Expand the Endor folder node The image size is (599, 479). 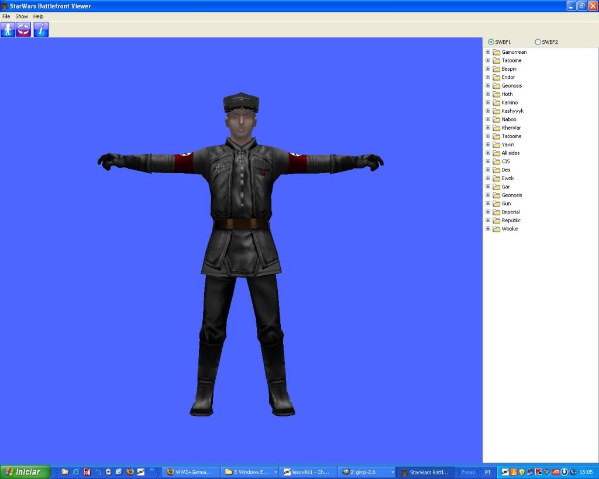(x=488, y=77)
